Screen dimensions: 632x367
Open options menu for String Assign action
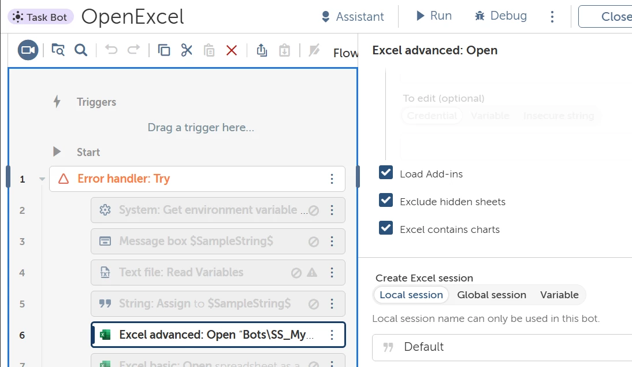click(x=332, y=303)
